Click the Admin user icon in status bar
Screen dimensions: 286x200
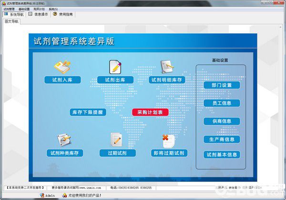42,195
